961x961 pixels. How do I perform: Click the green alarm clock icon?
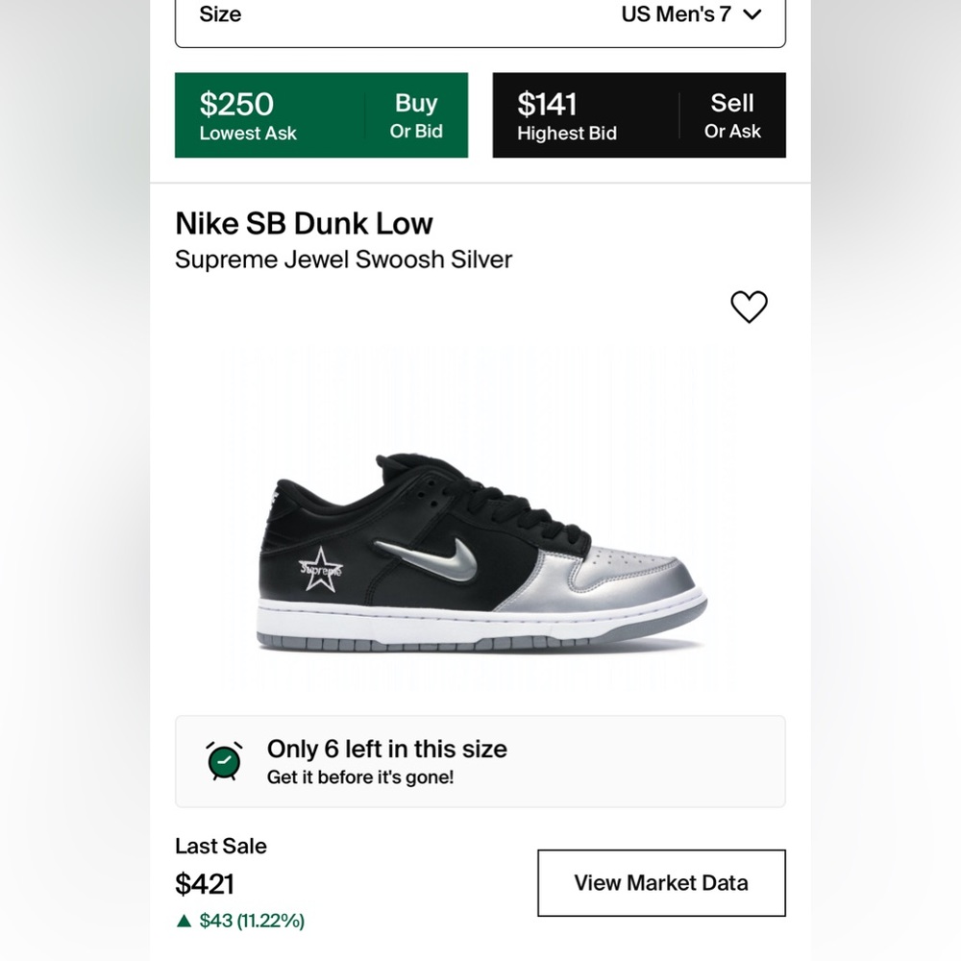(224, 760)
